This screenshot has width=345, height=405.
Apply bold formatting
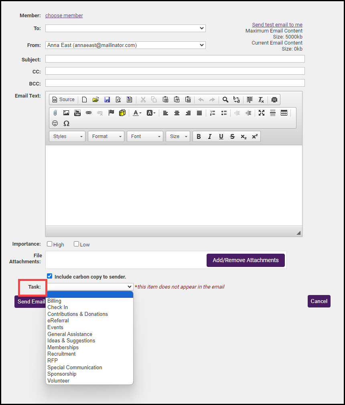tap(199, 136)
